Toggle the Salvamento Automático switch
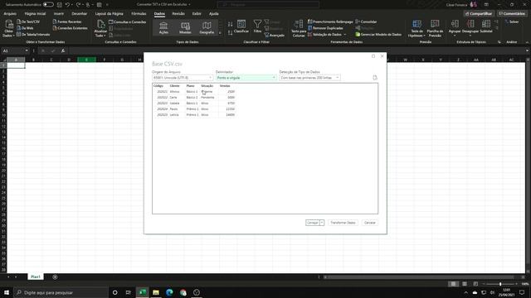Viewport: 531px width, 298px height. tap(48, 5)
